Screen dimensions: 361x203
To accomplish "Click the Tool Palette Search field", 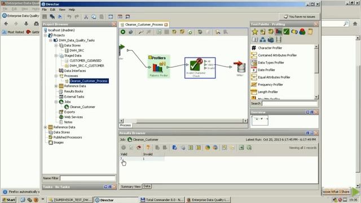I will click(289, 104).
